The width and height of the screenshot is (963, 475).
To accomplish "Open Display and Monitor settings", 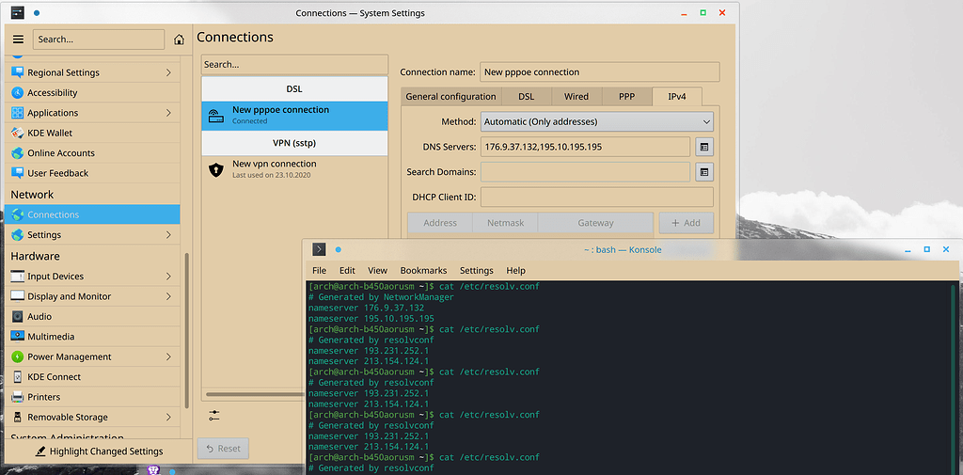I will [92, 296].
